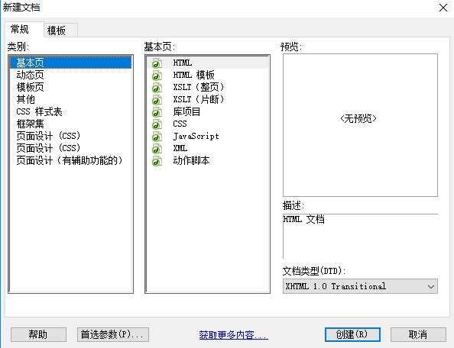Click the 动作脚本 file icon
Screen dimensions: 454x348
click(157, 161)
